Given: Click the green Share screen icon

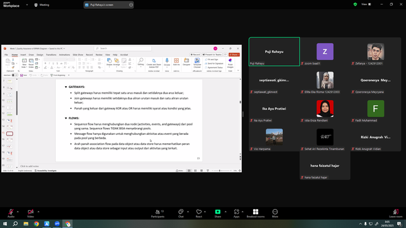Looking at the screenshot, I should pyautogui.click(x=218, y=212).
